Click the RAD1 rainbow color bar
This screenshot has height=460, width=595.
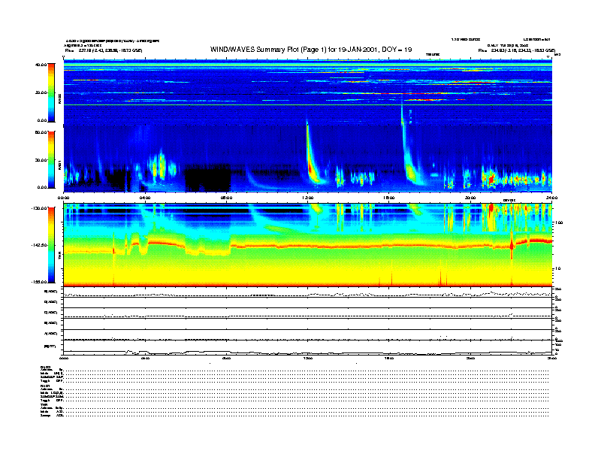coord(51,159)
